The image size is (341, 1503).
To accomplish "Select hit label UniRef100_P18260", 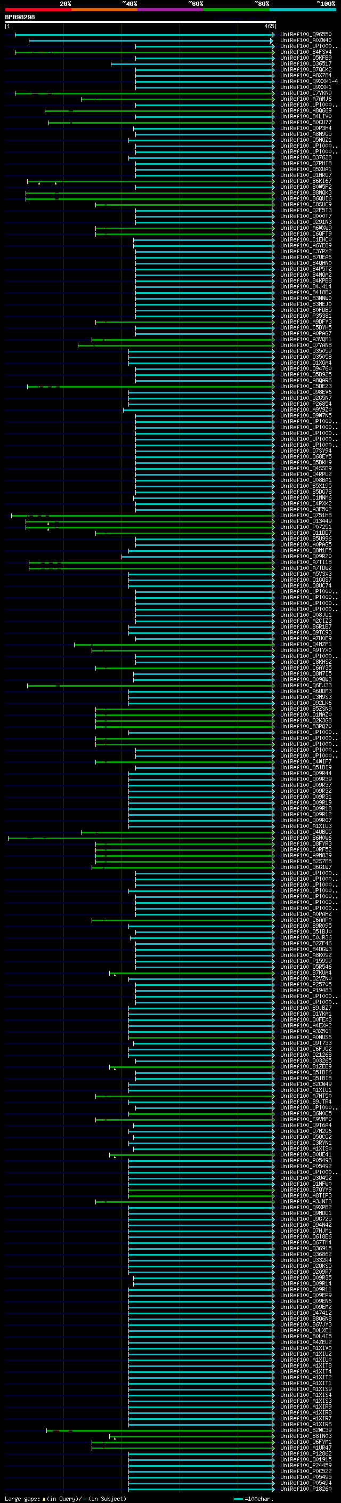I will coord(306,1489).
